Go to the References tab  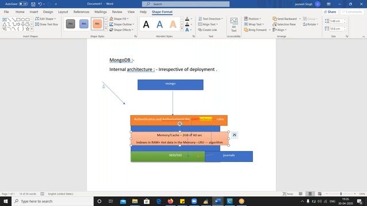point(81,11)
